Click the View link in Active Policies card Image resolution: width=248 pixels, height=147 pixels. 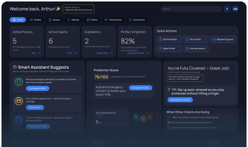click(33, 53)
